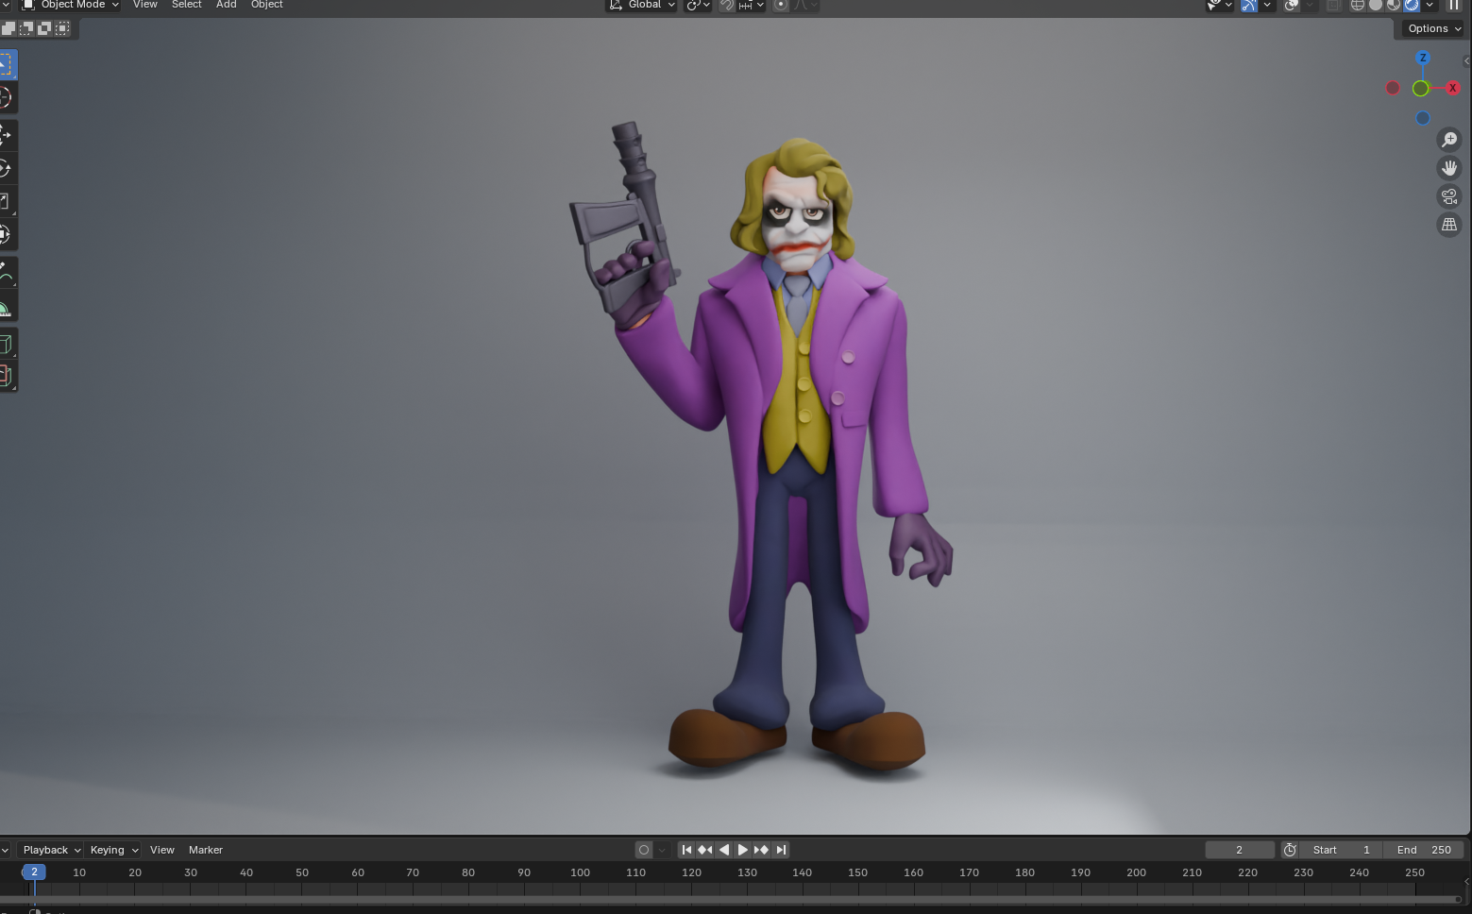The height and width of the screenshot is (914, 1472).
Task: Click the red X axis on navigation gizmo
Action: click(x=1452, y=88)
